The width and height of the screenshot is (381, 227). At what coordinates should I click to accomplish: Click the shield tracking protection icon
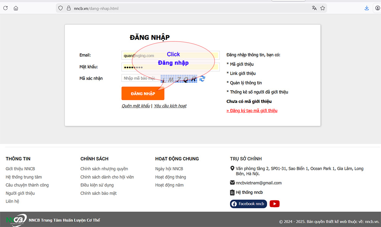60,8
